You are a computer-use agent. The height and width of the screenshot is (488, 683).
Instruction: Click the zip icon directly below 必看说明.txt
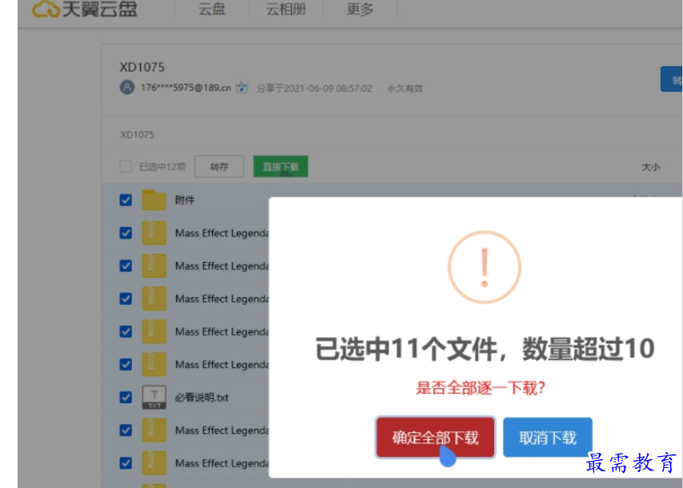[x=154, y=430]
